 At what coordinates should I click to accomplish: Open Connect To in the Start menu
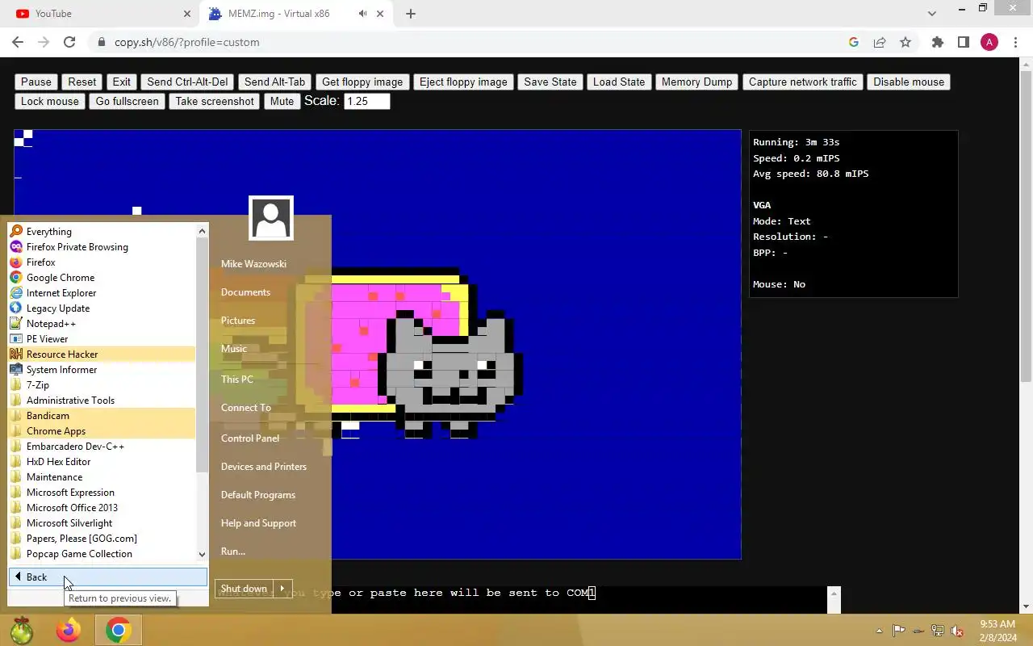(246, 408)
